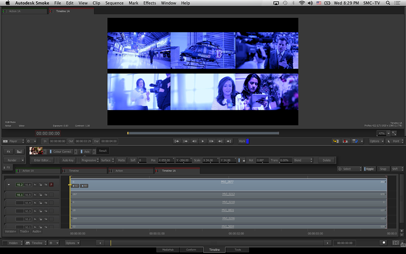Switch to the MediaHub tab
The width and height of the screenshot is (406, 254).
[168, 250]
